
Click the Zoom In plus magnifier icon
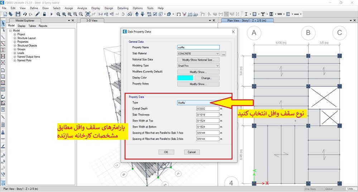click(75, 14)
